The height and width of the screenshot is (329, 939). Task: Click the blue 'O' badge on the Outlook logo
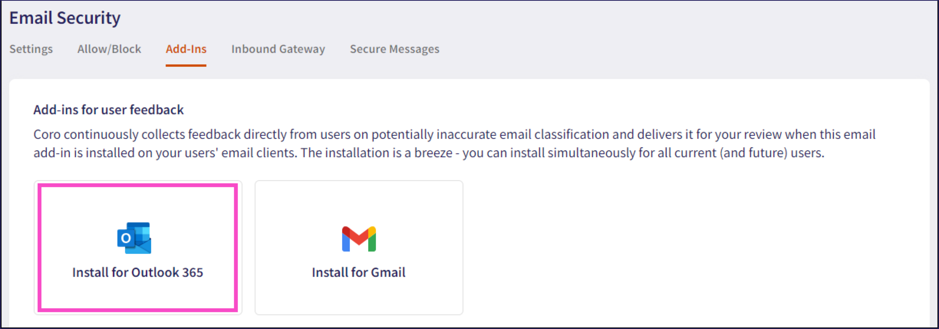[125, 239]
